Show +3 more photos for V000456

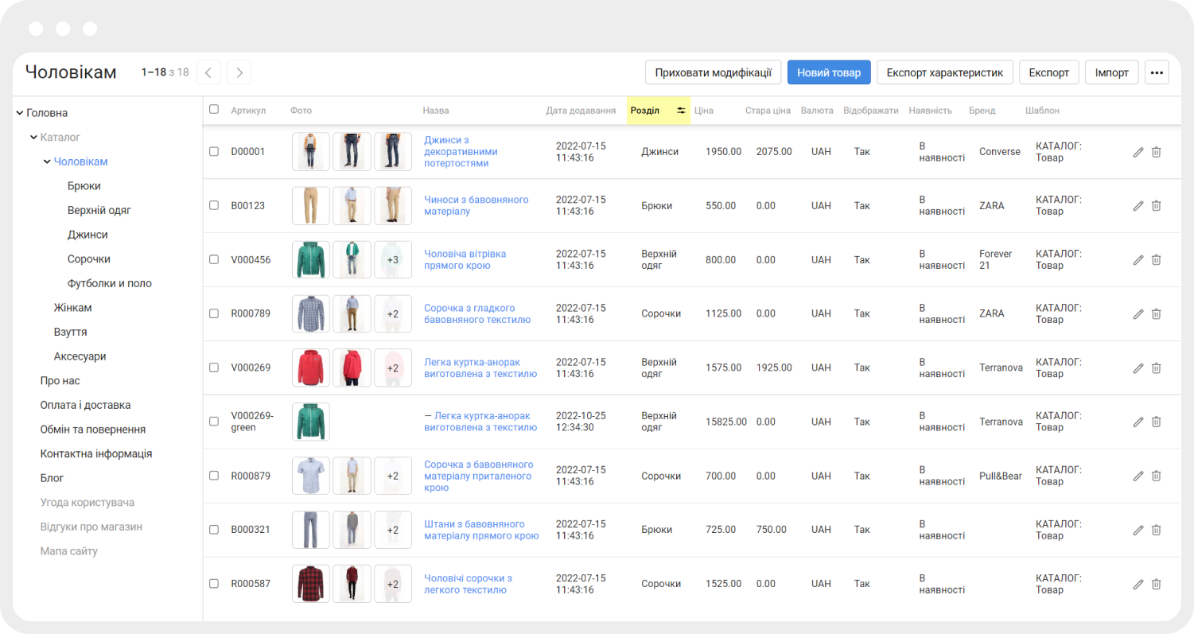393,259
